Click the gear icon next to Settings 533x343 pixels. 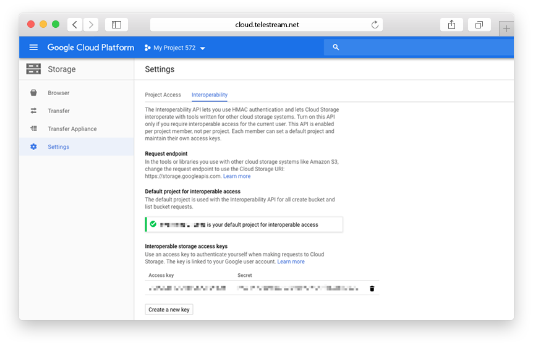point(33,146)
